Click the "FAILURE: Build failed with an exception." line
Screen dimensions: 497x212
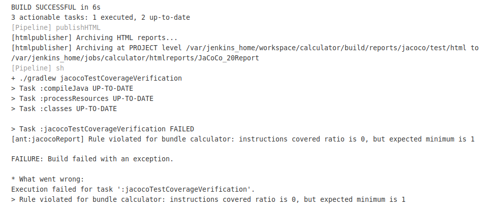point(92,159)
